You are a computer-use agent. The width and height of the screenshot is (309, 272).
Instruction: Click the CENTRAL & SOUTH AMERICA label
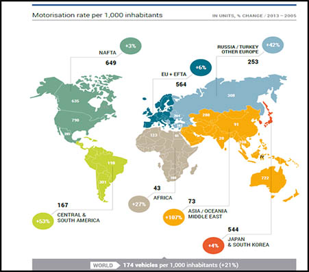[78, 218]
